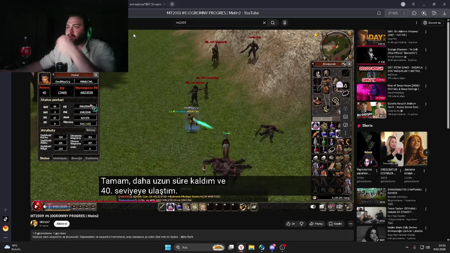Subscribe with the Abone ol button
Image resolution: width=450 pixels, height=253 pixels.
(62, 223)
